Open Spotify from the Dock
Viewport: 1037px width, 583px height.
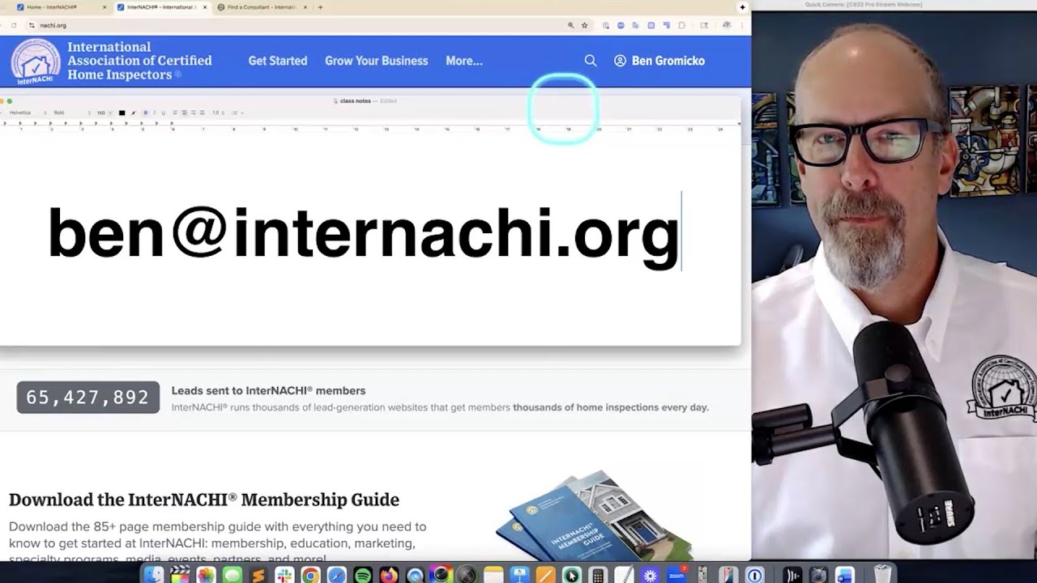[363, 575]
